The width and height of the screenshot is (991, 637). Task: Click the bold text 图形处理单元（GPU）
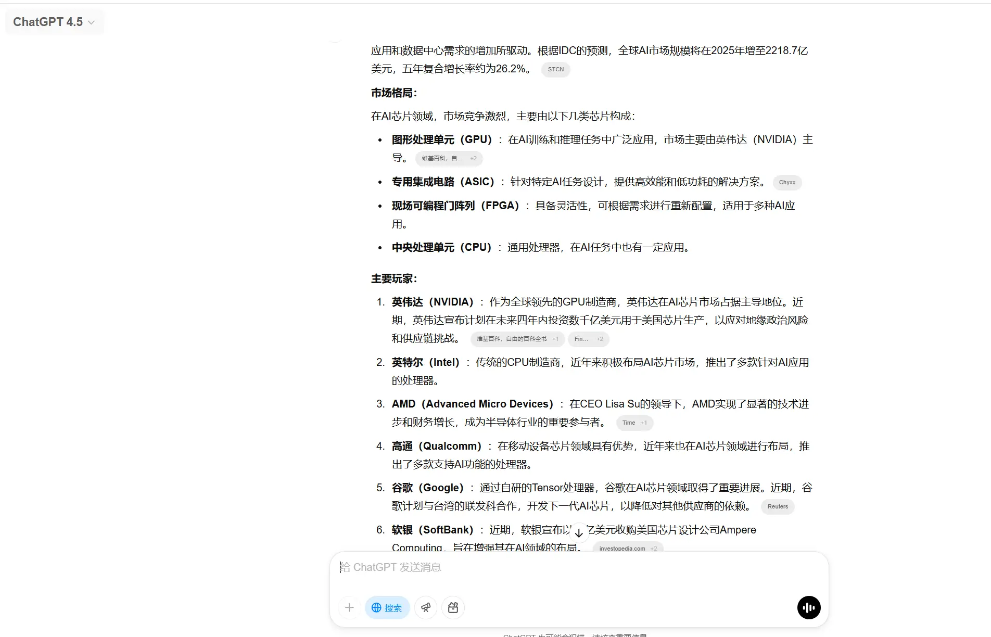[x=442, y=140]
